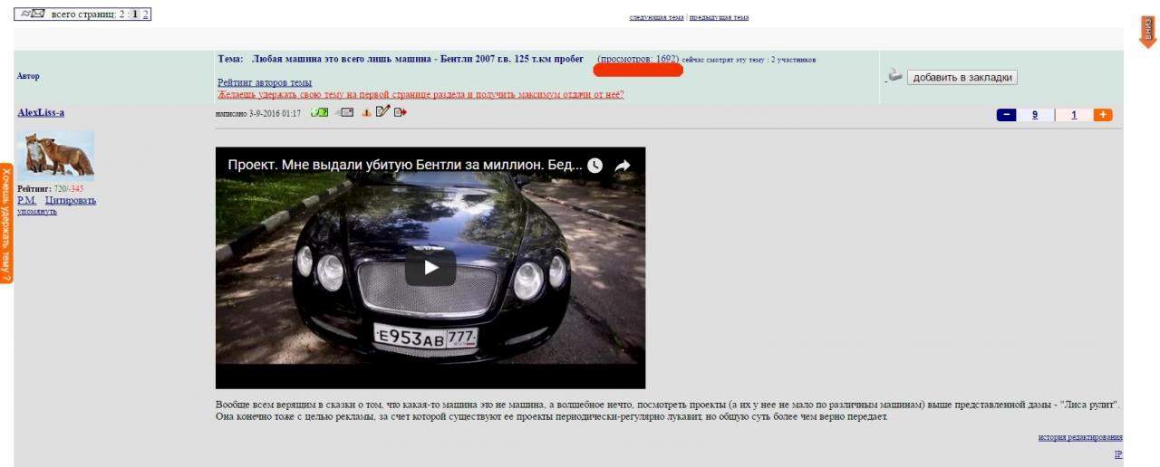This screenshot has height=467, width=1160.
Task: Play the embedded Bentley video
Action: coord(430,267)
